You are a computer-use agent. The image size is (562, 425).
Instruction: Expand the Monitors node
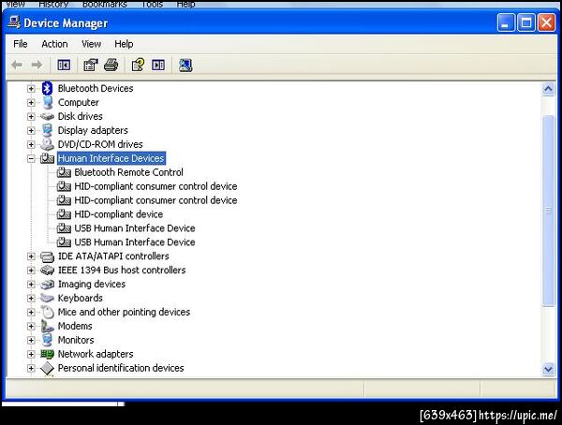point(31,340)
